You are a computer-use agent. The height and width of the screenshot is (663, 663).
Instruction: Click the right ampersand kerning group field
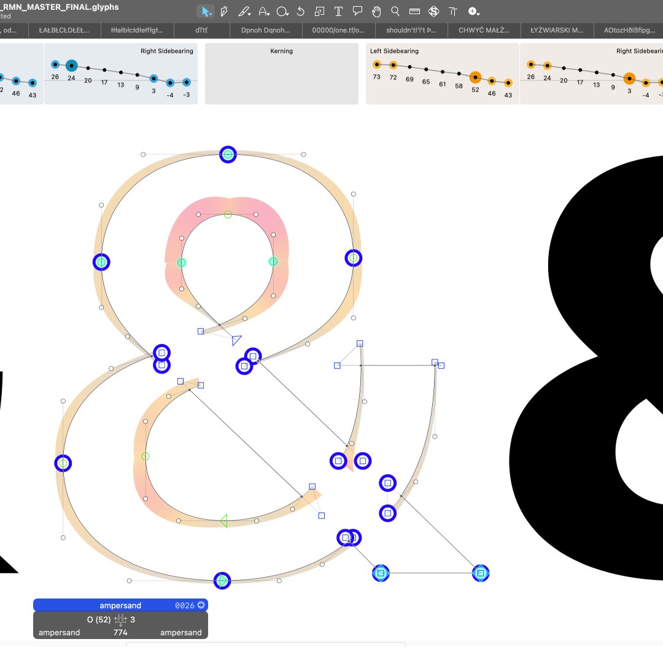181,632
